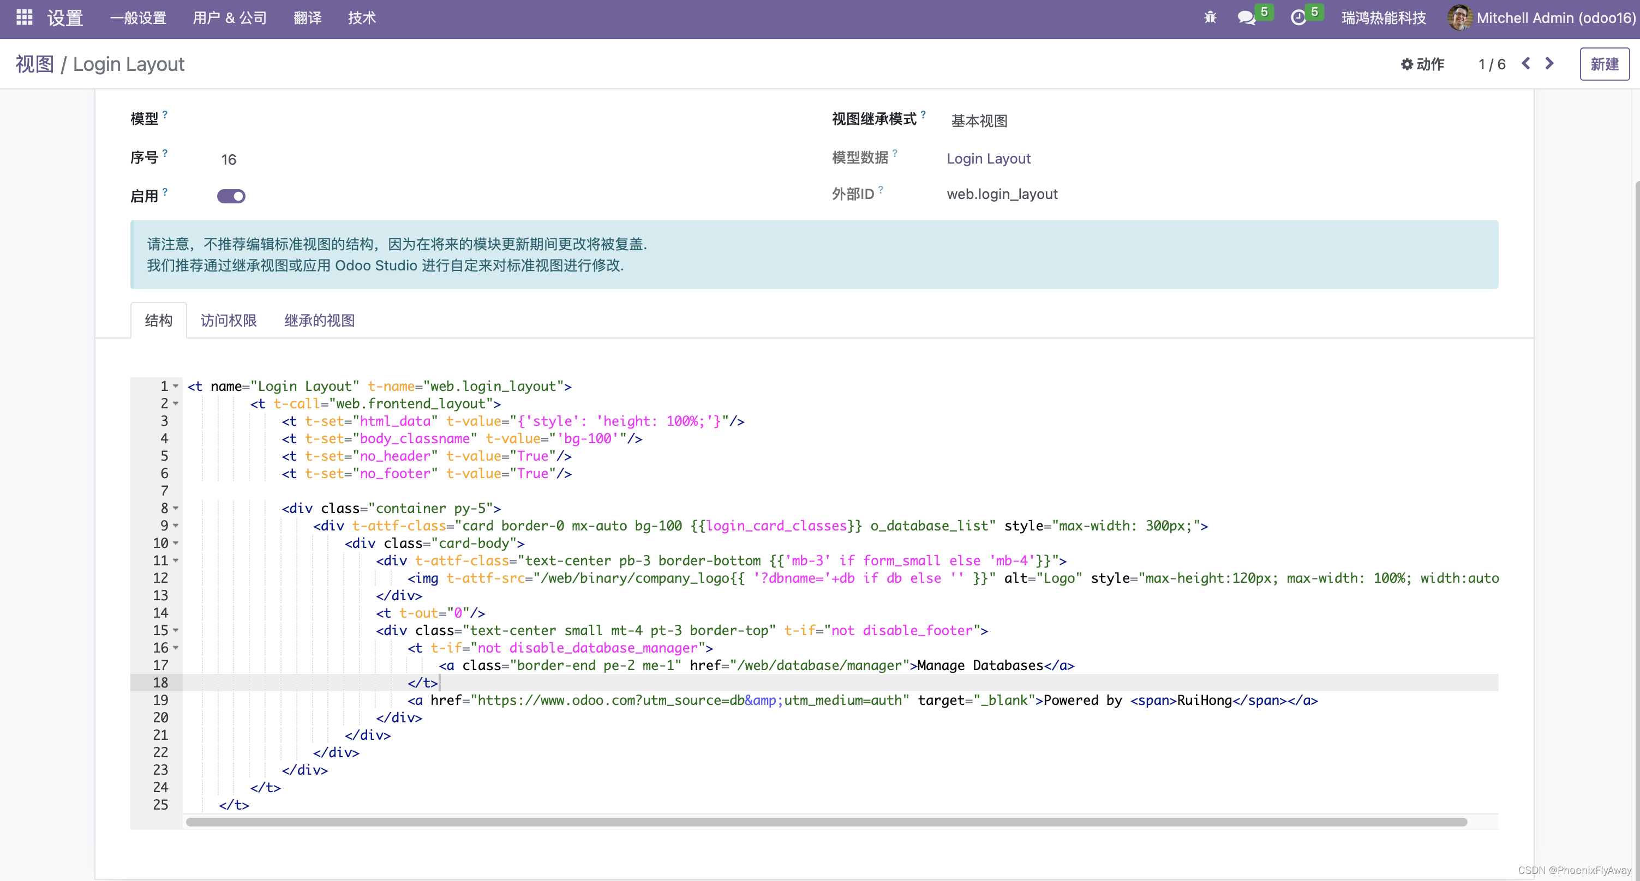Viewport: 1640px width, 881px height.
Task: Click line 12 img tag in code editor
Action: tap(428, 578)
